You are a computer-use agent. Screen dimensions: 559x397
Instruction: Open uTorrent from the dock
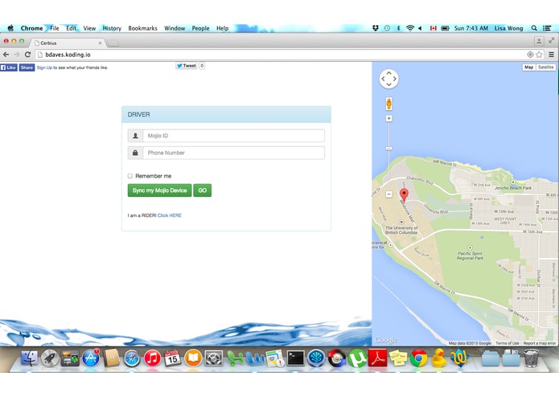point(357,358)
